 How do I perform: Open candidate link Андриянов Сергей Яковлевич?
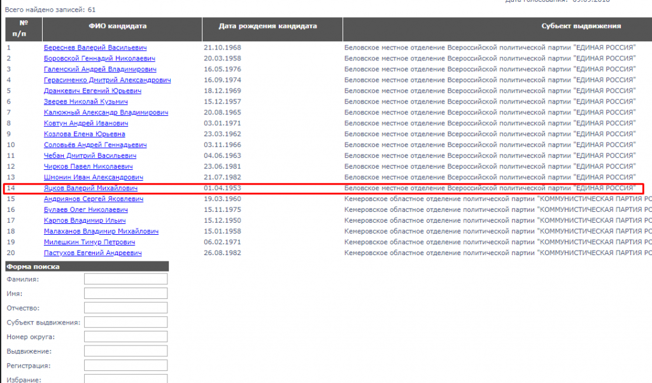[x=94, y=199]
